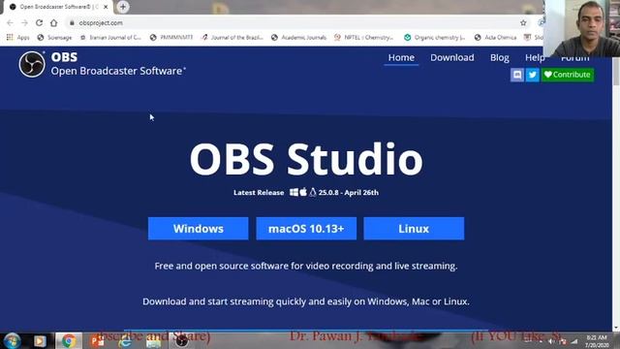The image size is (620, 349).
Task: Open the Iranian Journal of C... bookmark
Action: tap(110, 37)
